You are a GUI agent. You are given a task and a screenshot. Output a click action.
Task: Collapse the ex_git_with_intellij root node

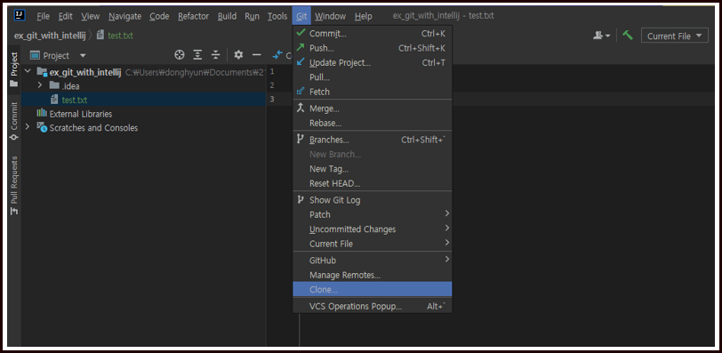click(28, 71)
